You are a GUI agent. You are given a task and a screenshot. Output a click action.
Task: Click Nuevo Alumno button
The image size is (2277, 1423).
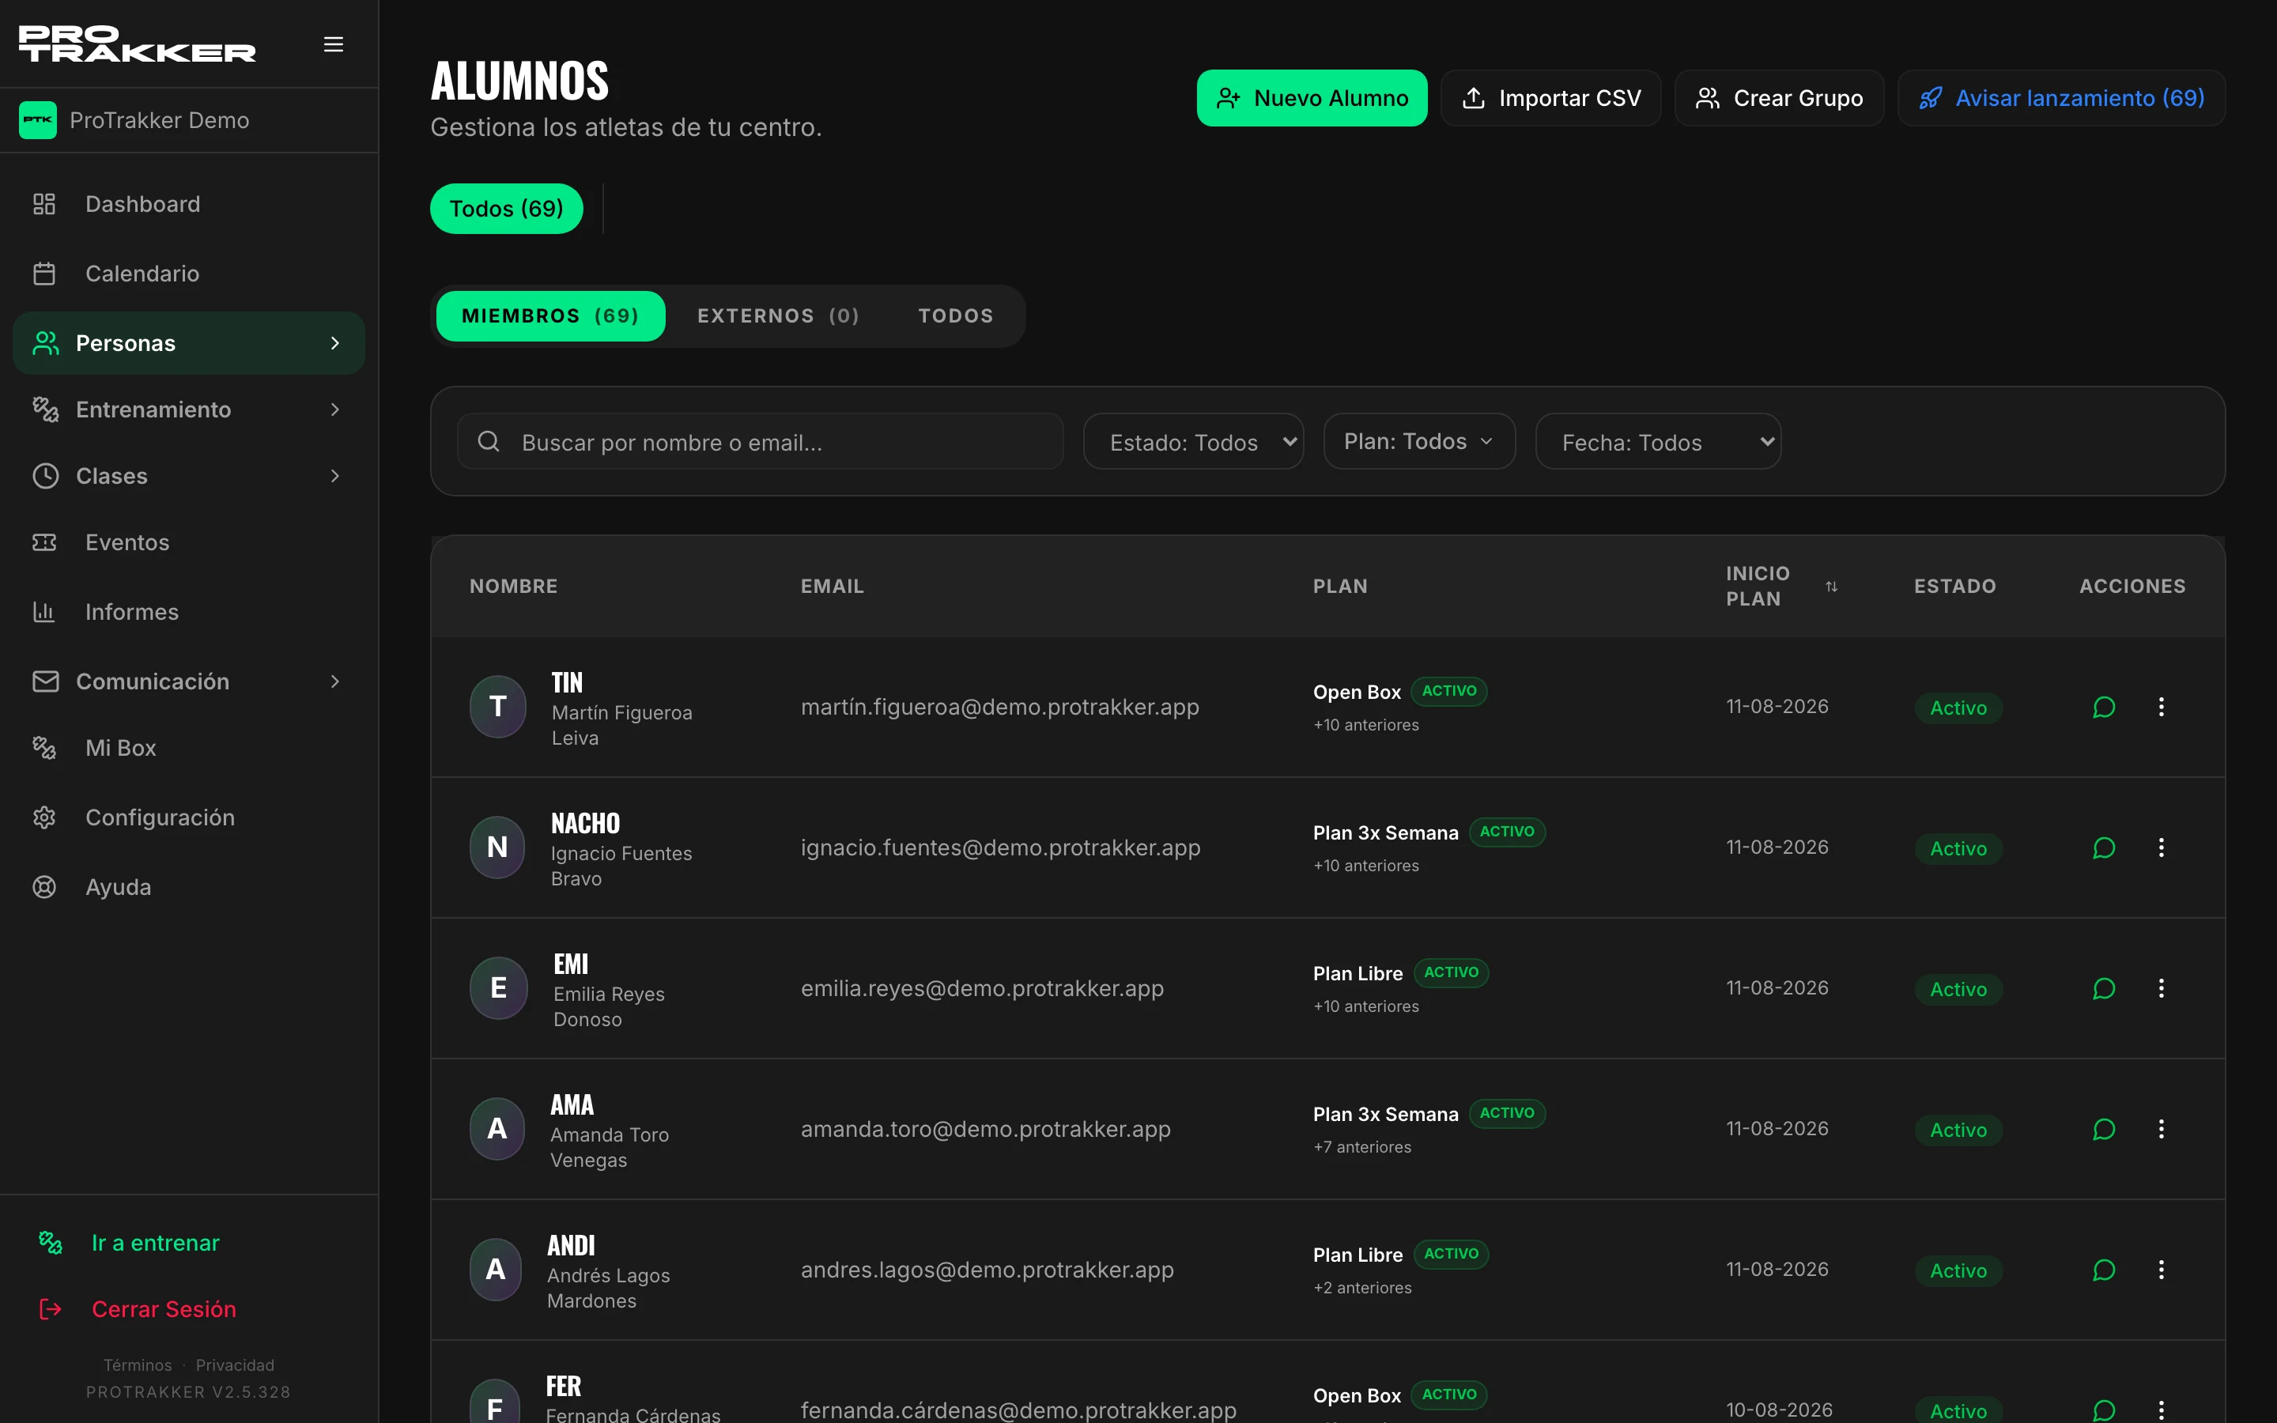[1312, 98]
